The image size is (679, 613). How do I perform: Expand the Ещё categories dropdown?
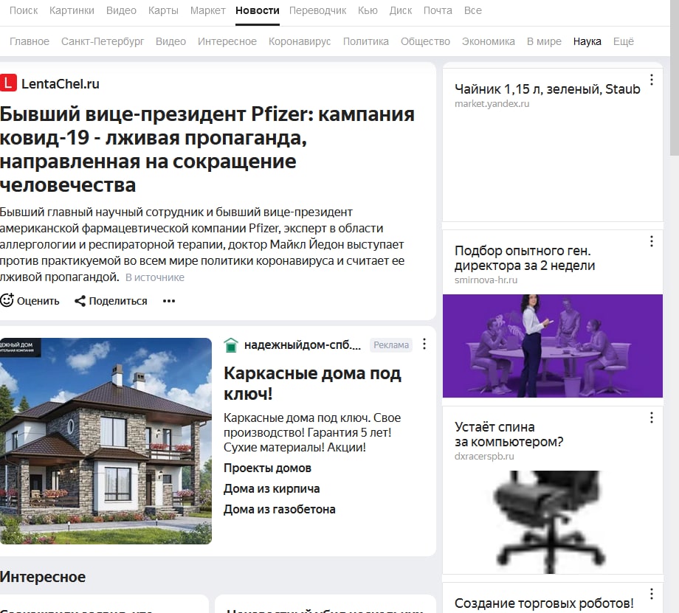pos(624,41)
